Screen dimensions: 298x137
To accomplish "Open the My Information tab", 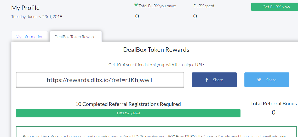I will click(30, 37).
